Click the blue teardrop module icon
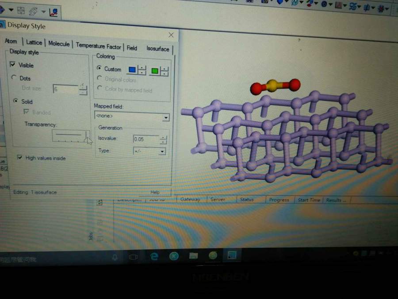 [x=279, y=2]
